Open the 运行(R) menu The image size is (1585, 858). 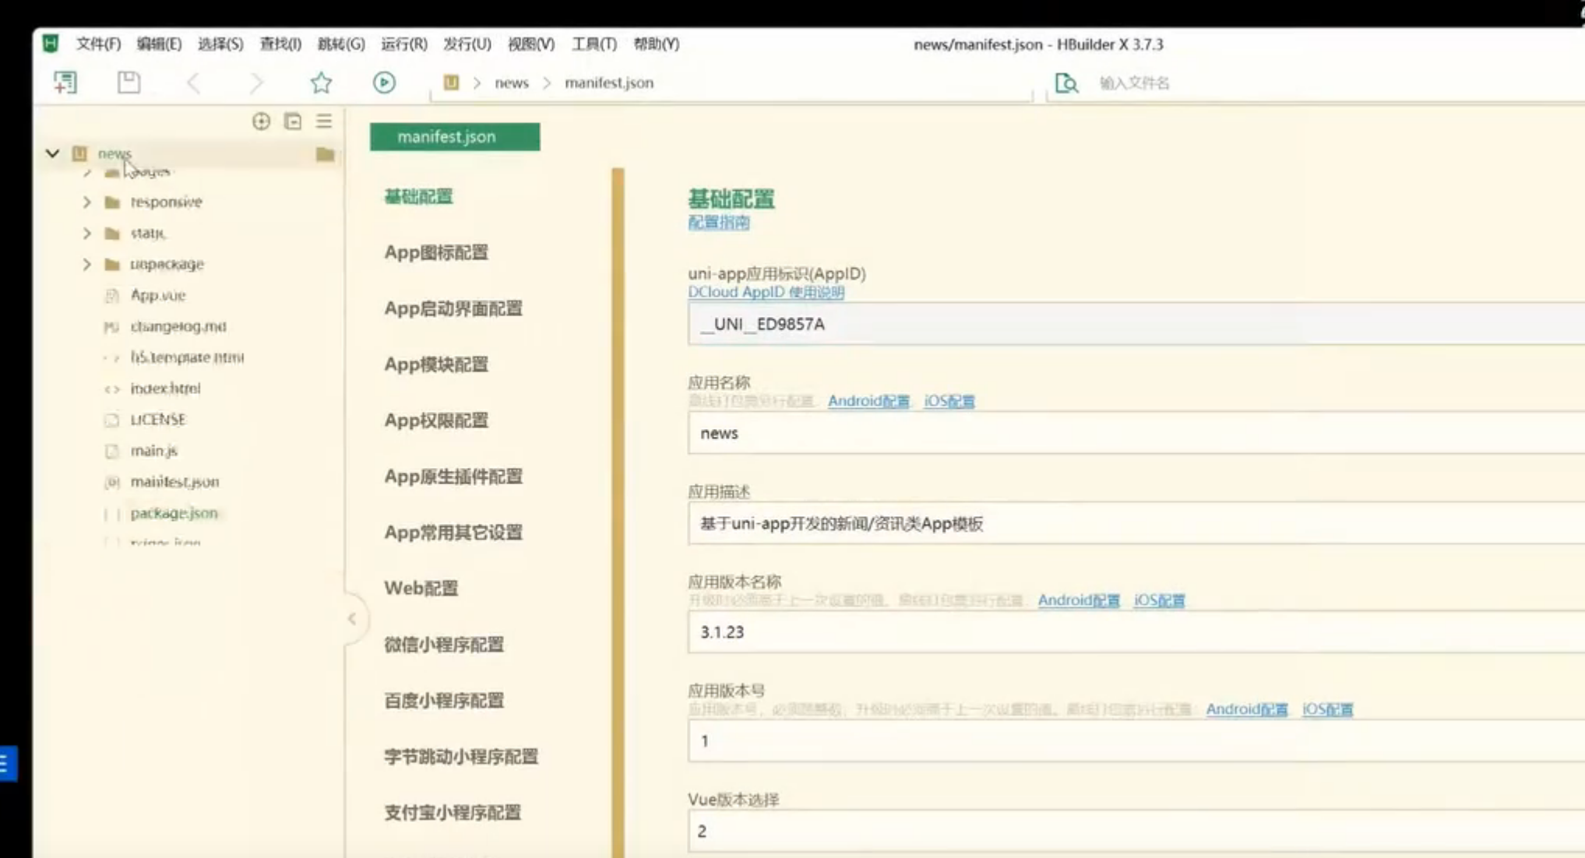point(403,44)
